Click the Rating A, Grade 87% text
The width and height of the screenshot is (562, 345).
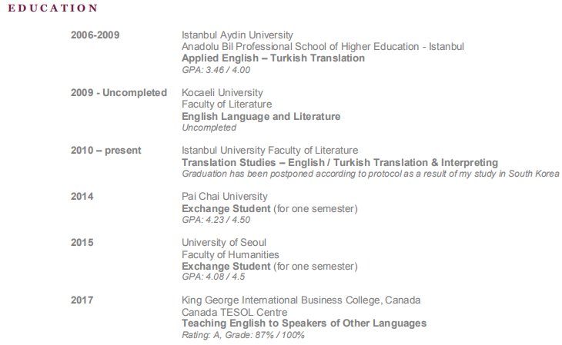243,335
